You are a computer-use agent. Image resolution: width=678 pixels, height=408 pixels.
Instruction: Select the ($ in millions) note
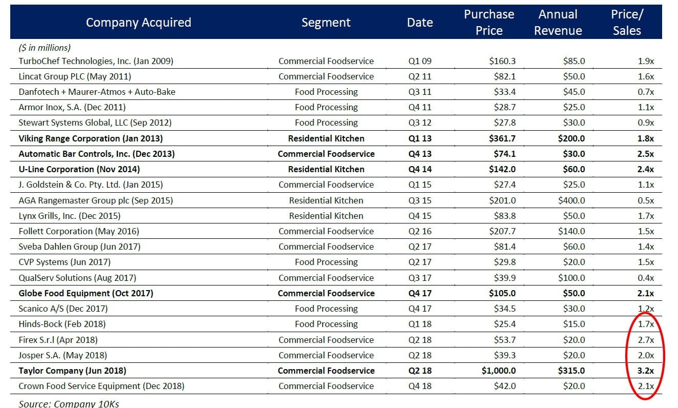pos(45,48)
